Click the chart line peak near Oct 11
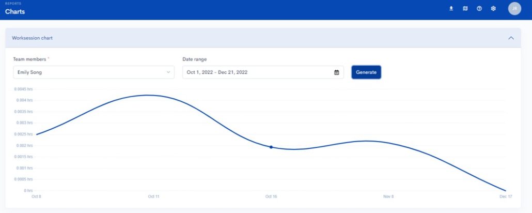Screen dimensions: 532x213 click(x=148, y=95)
